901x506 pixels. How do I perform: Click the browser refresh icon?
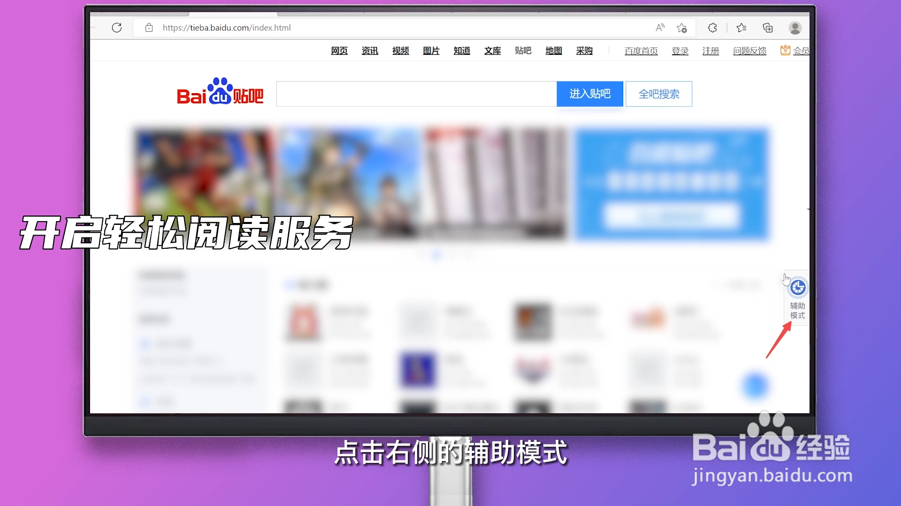[x=117, y=28]
